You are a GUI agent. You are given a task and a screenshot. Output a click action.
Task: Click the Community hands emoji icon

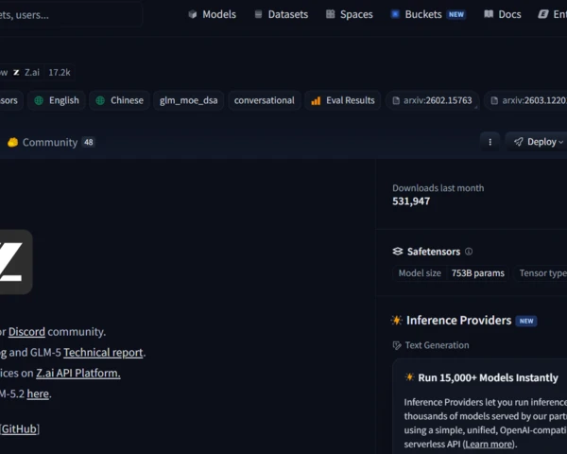coord(12,142)
